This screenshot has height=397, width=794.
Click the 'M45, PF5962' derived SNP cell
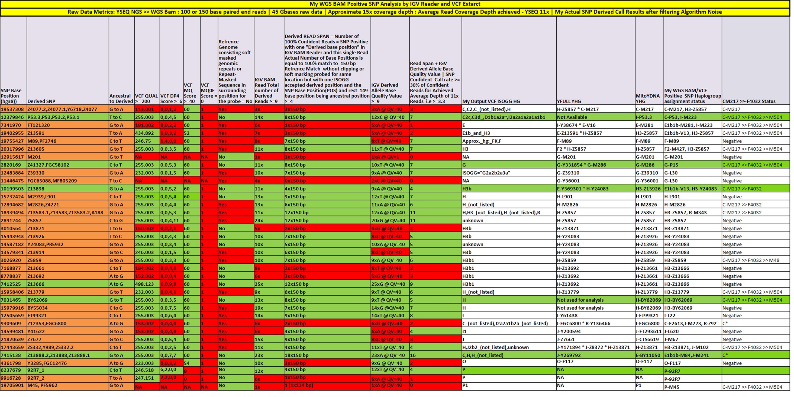68,386
